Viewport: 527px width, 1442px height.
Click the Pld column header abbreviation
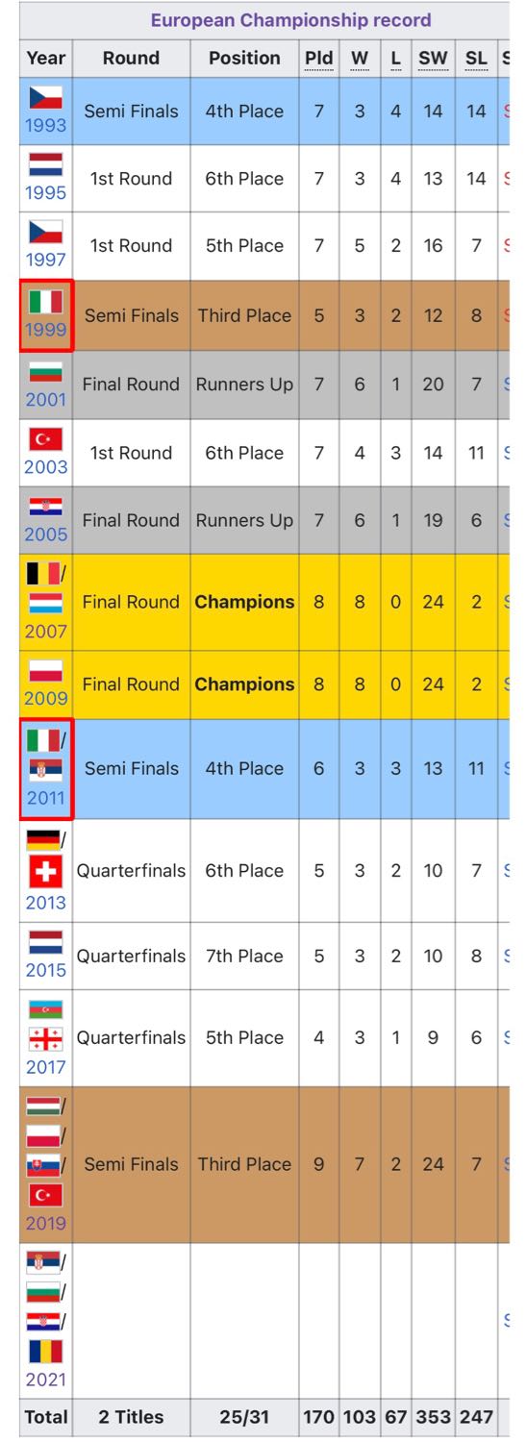click(318, 58)
